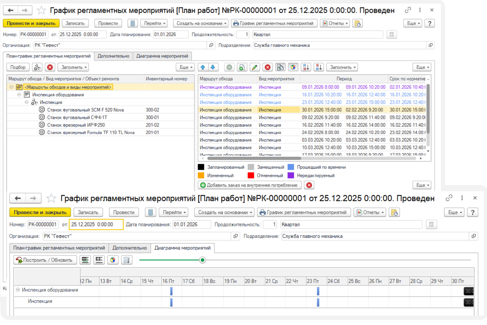The height and width of the screenshot is (325, 487).
Task: Click copy link icon in lower window title
Action: point(449,198)
